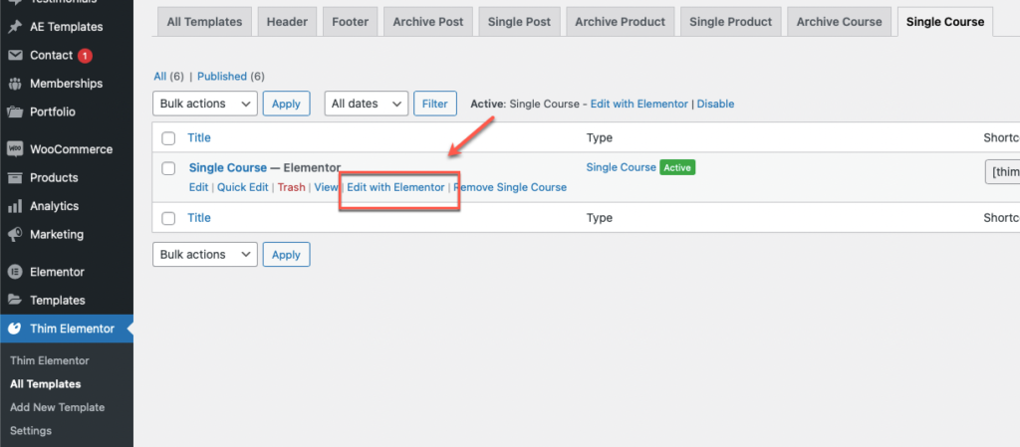
Task: Open the top Bulk actions dropdown
Action: [205, 104]
